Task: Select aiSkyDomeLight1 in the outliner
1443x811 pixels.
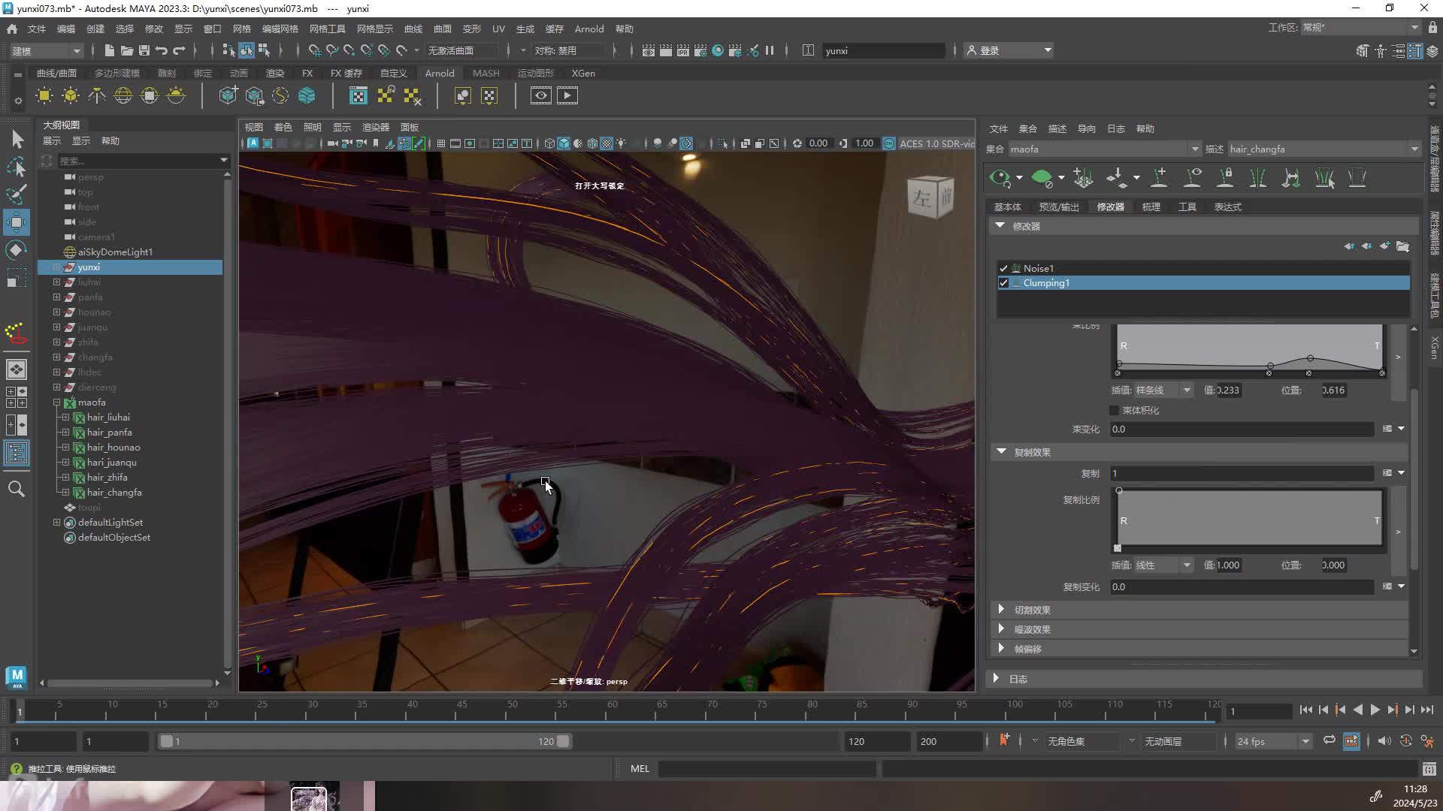Action: pos(115,252)
